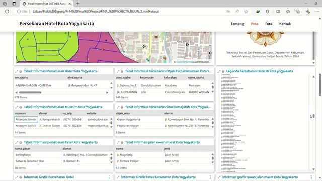Expand the Tabel Persebaran Objek Perpariwisataan panel
This screenshot has height=181, width=322.
[118, 71]
